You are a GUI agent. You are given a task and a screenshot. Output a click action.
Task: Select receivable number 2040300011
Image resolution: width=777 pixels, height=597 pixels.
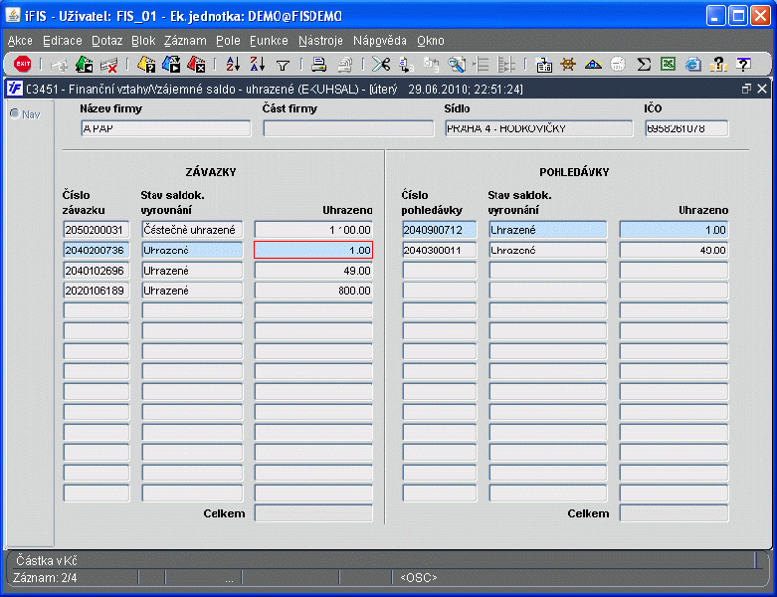[439, 250]
